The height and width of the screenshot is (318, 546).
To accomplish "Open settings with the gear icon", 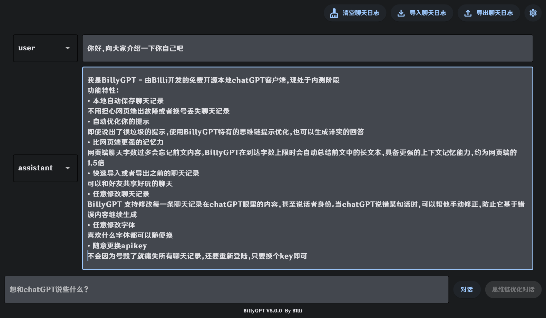I will coord(533,13).
